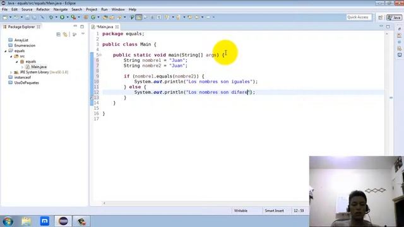Open the Refactor menu
Viewport: 404px width, 227px height.
click(x=43, y=9)
